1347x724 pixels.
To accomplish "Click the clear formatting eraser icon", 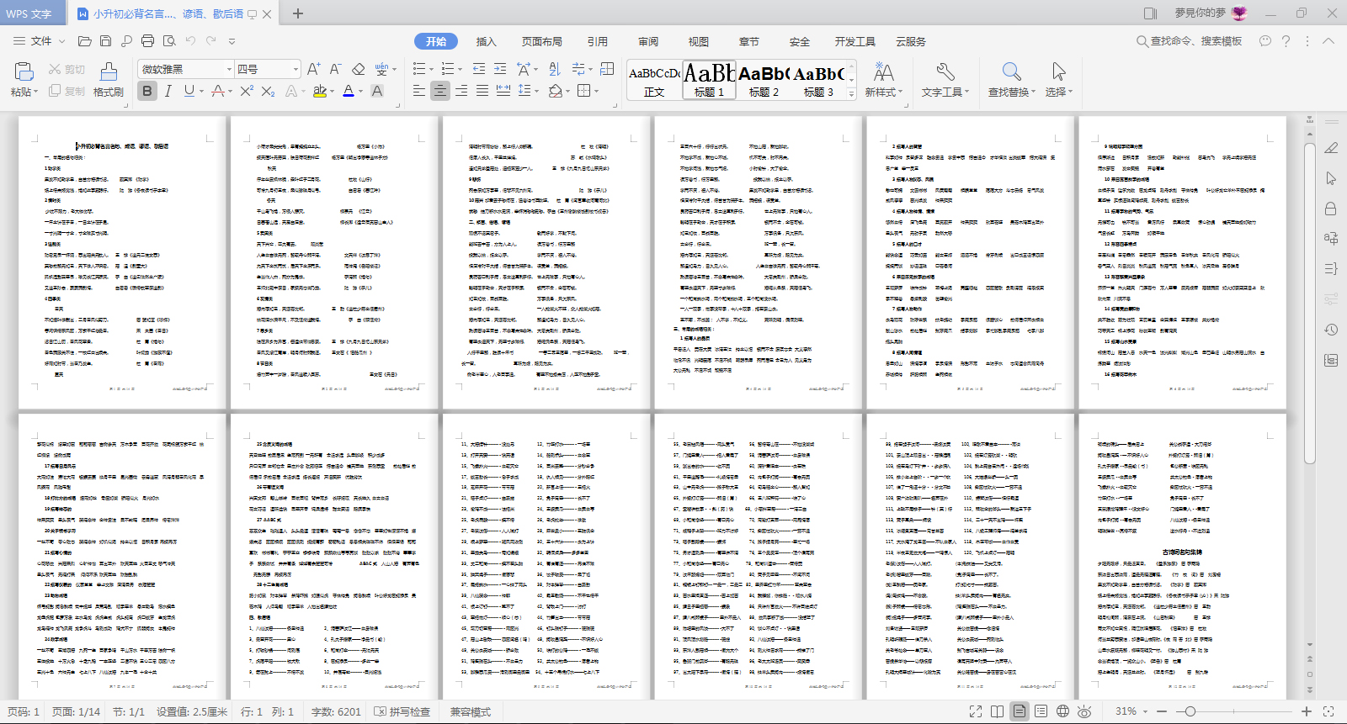I will pos(358,69).
